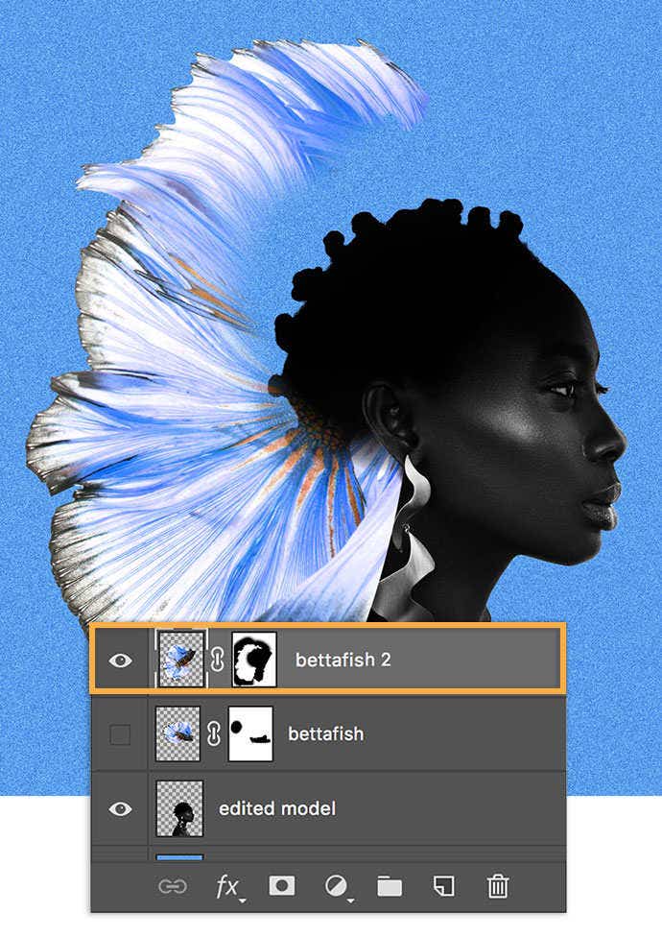The width and height of the screenshot is (662, 937).
Task: Unlink mask from bettafish 2 layer
Action: [x=218, y=660]
